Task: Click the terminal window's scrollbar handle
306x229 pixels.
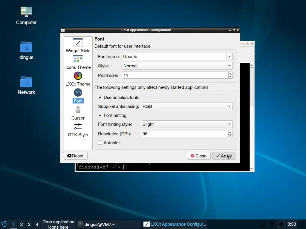Action: (252, 87)
